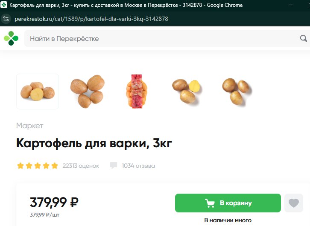Click the five-star rating stars

point(38,166)
